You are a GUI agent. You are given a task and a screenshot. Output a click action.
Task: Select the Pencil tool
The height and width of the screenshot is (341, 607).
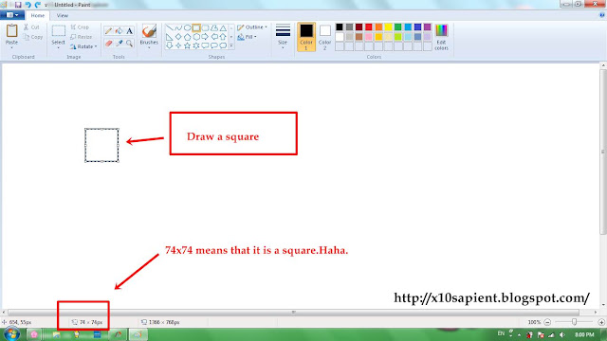click(108, 31)
